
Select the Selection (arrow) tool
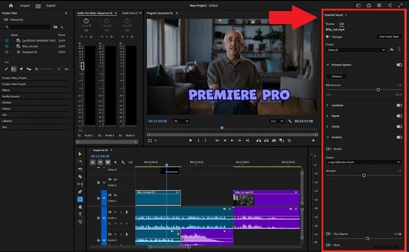click(80, 154)
